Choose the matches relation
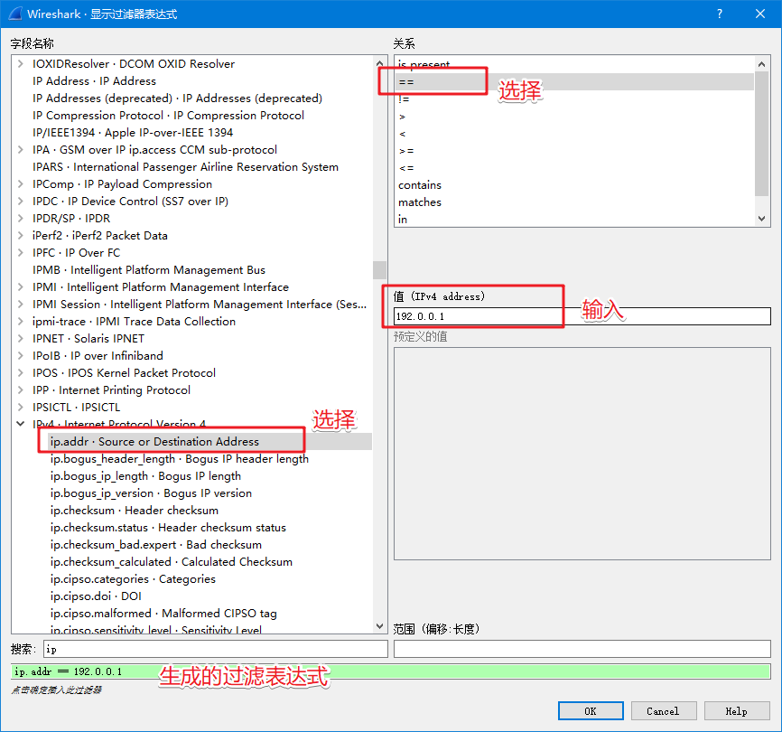Viewport: 782px width, 732px height. [x=574, y=202]
